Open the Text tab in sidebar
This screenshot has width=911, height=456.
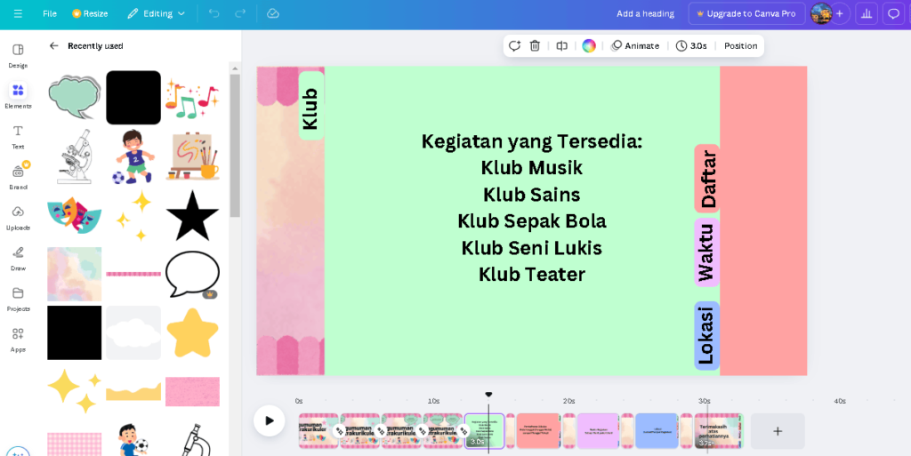point(18,137)
